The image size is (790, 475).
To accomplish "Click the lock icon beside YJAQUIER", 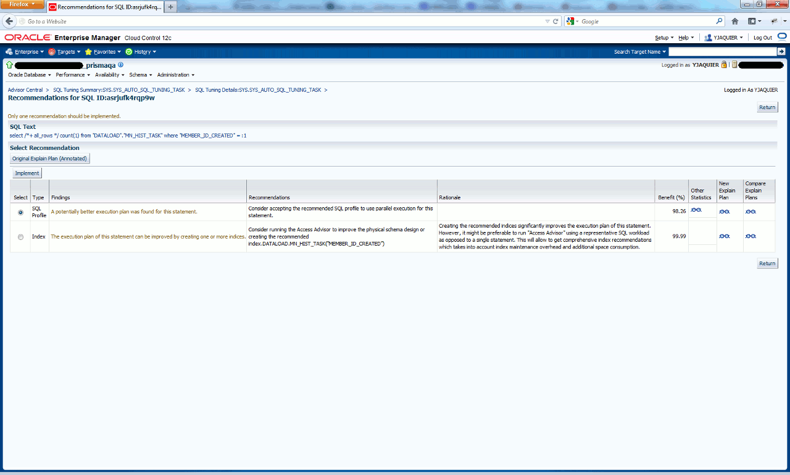I will click(x=724, y=65).
